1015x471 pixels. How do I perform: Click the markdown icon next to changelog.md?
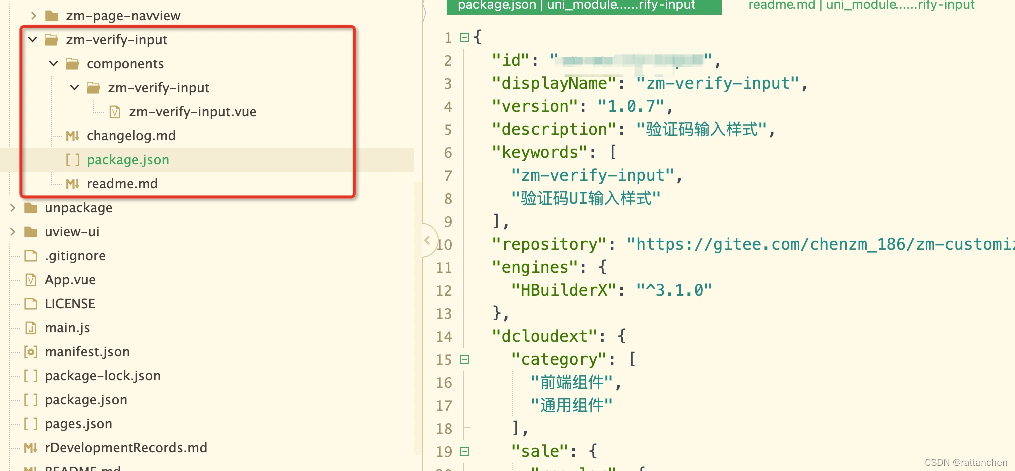coord(73,135)
